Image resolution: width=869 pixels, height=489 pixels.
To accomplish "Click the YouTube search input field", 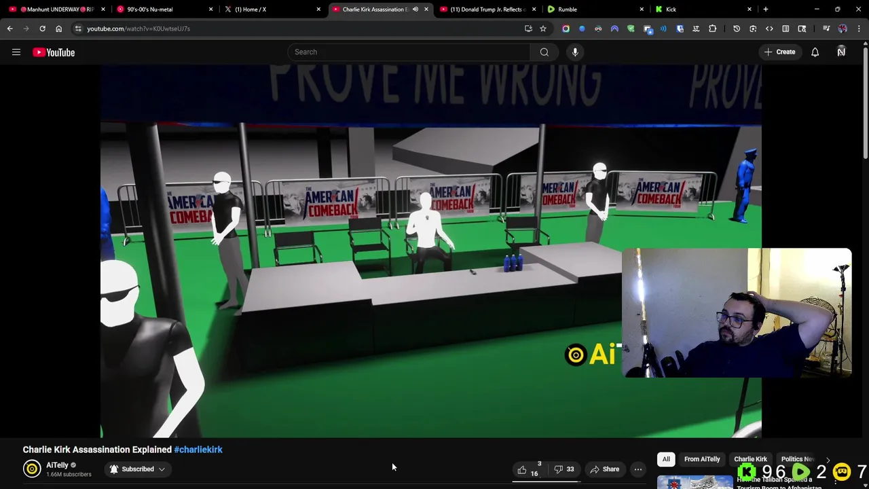I will tap(409, 52).
